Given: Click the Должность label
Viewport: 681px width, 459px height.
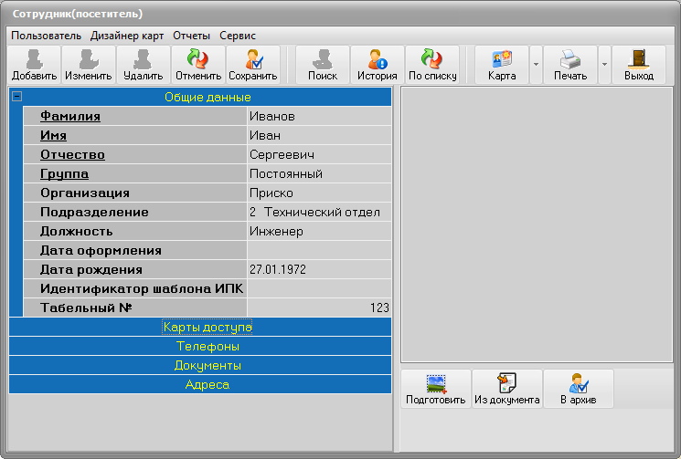Looking at the screenshot, I should [77, 231].
